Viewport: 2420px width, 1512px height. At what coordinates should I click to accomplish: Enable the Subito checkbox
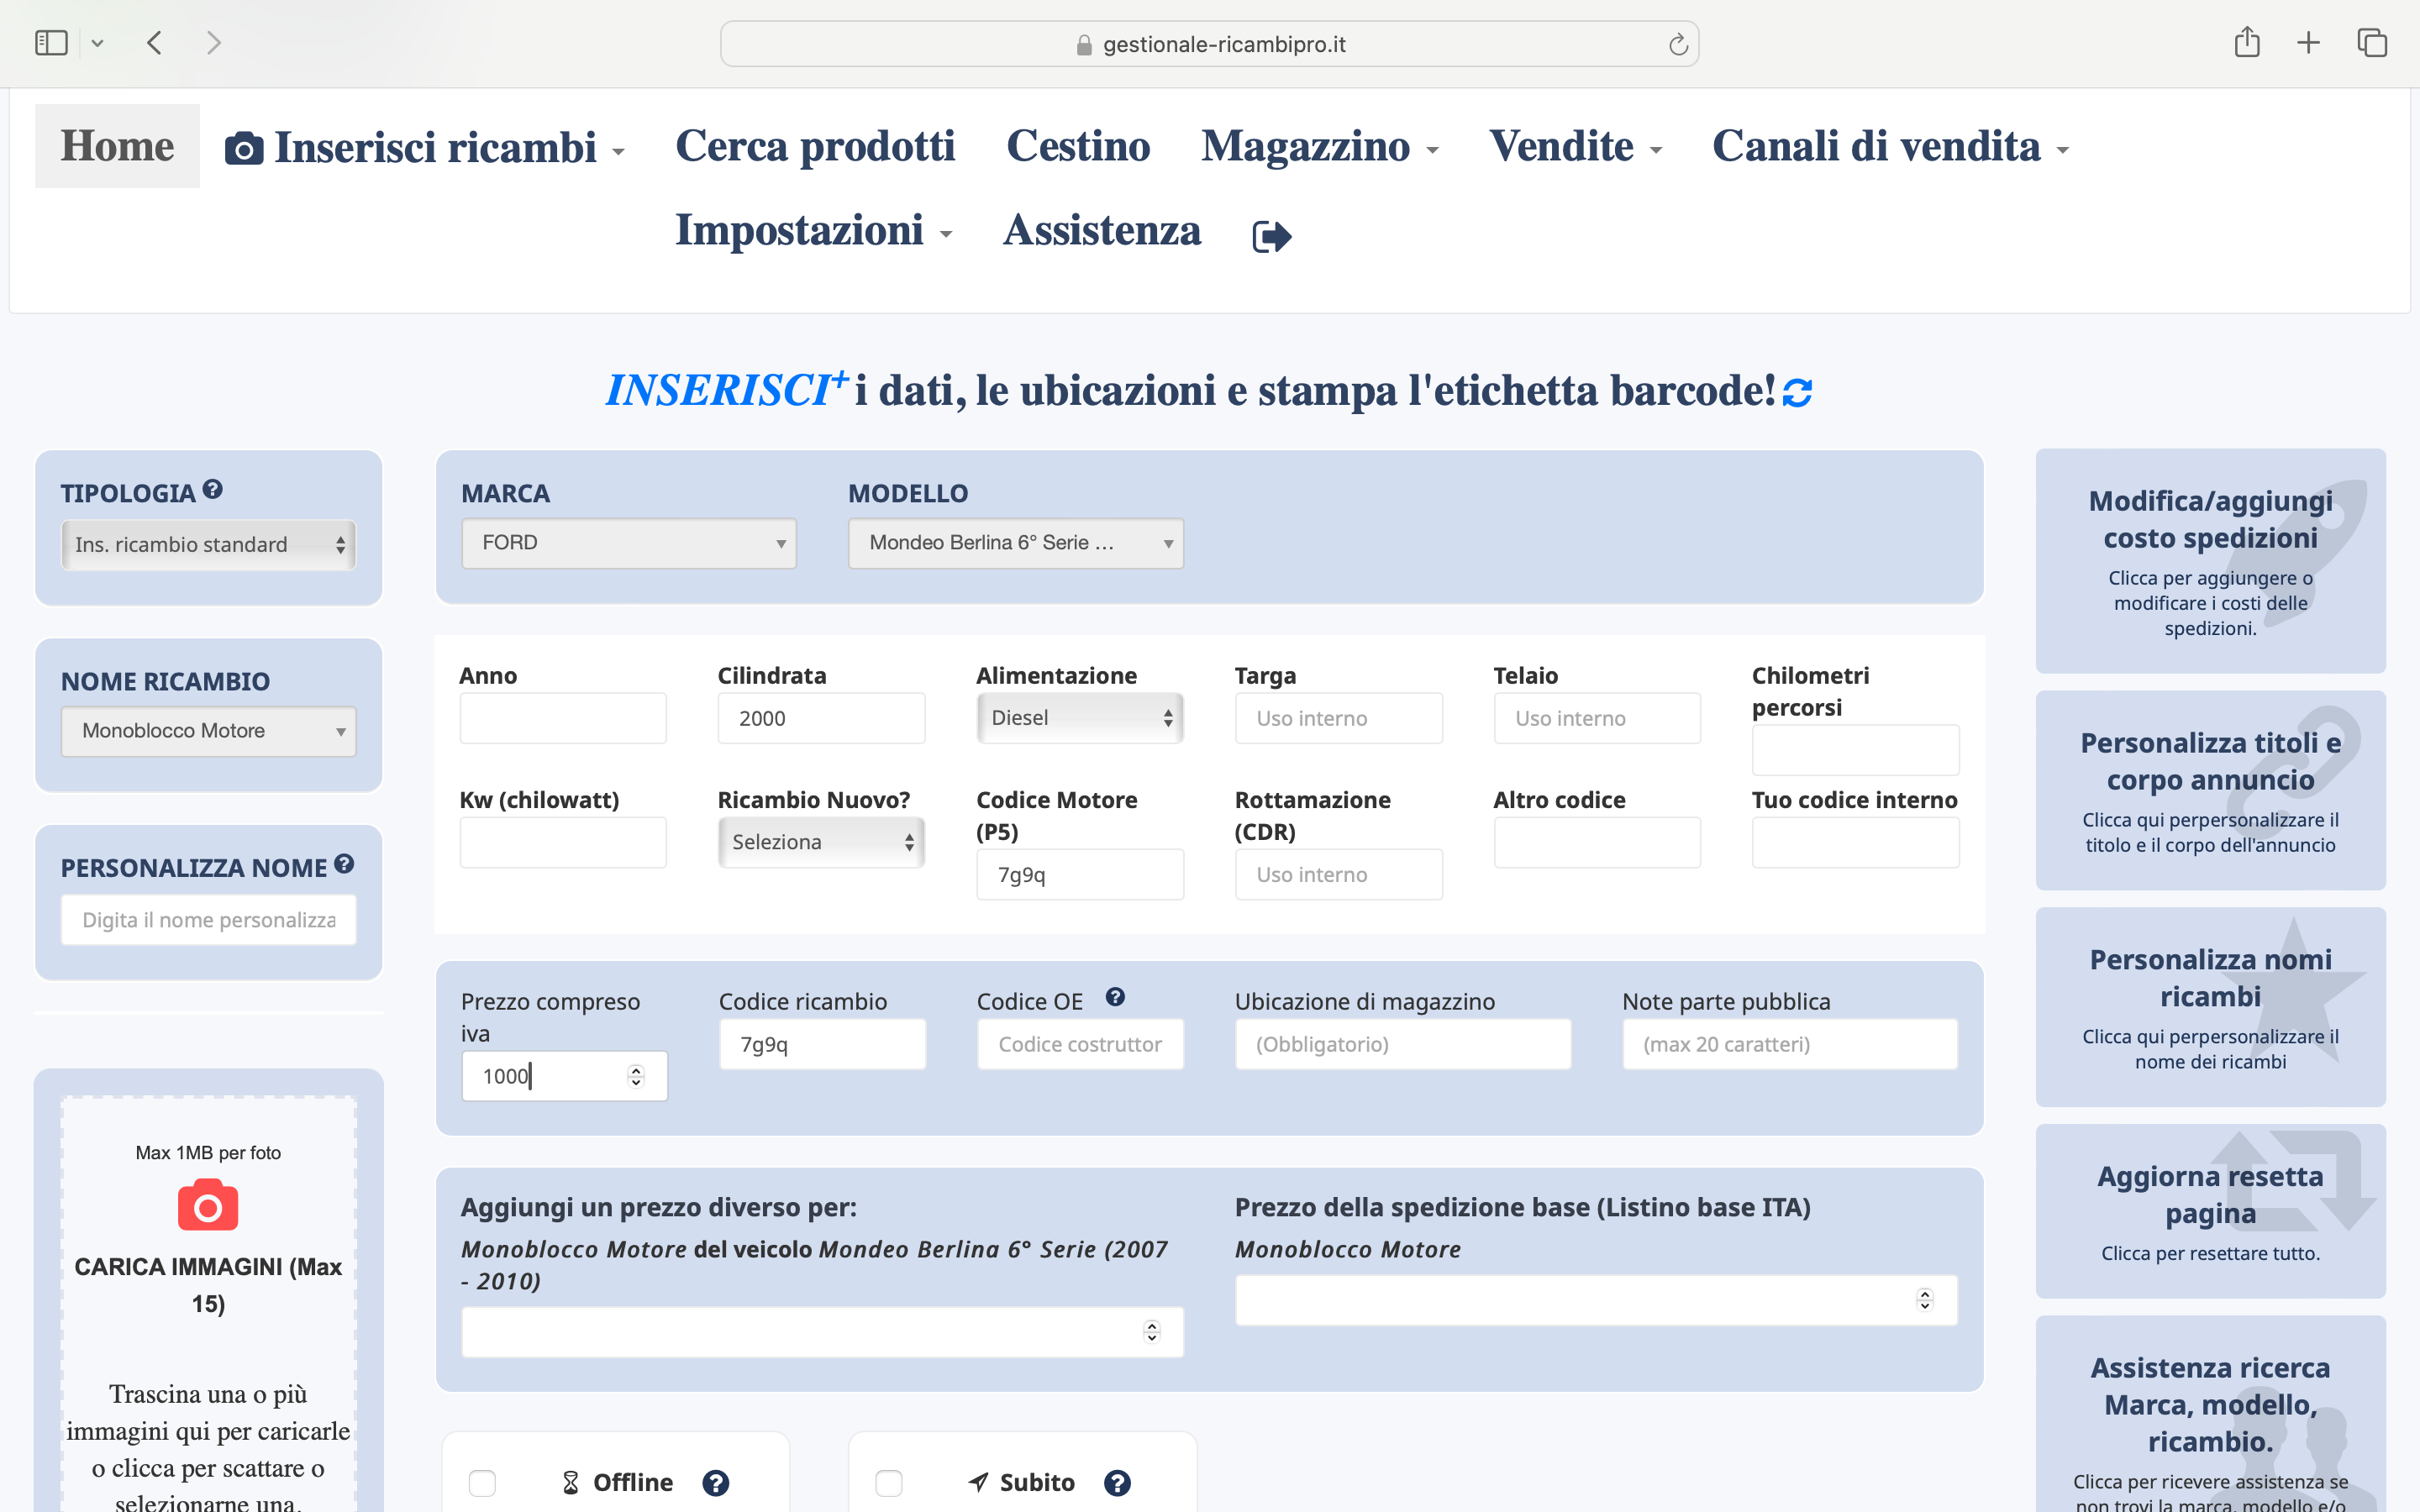[x=888, y=1483]
